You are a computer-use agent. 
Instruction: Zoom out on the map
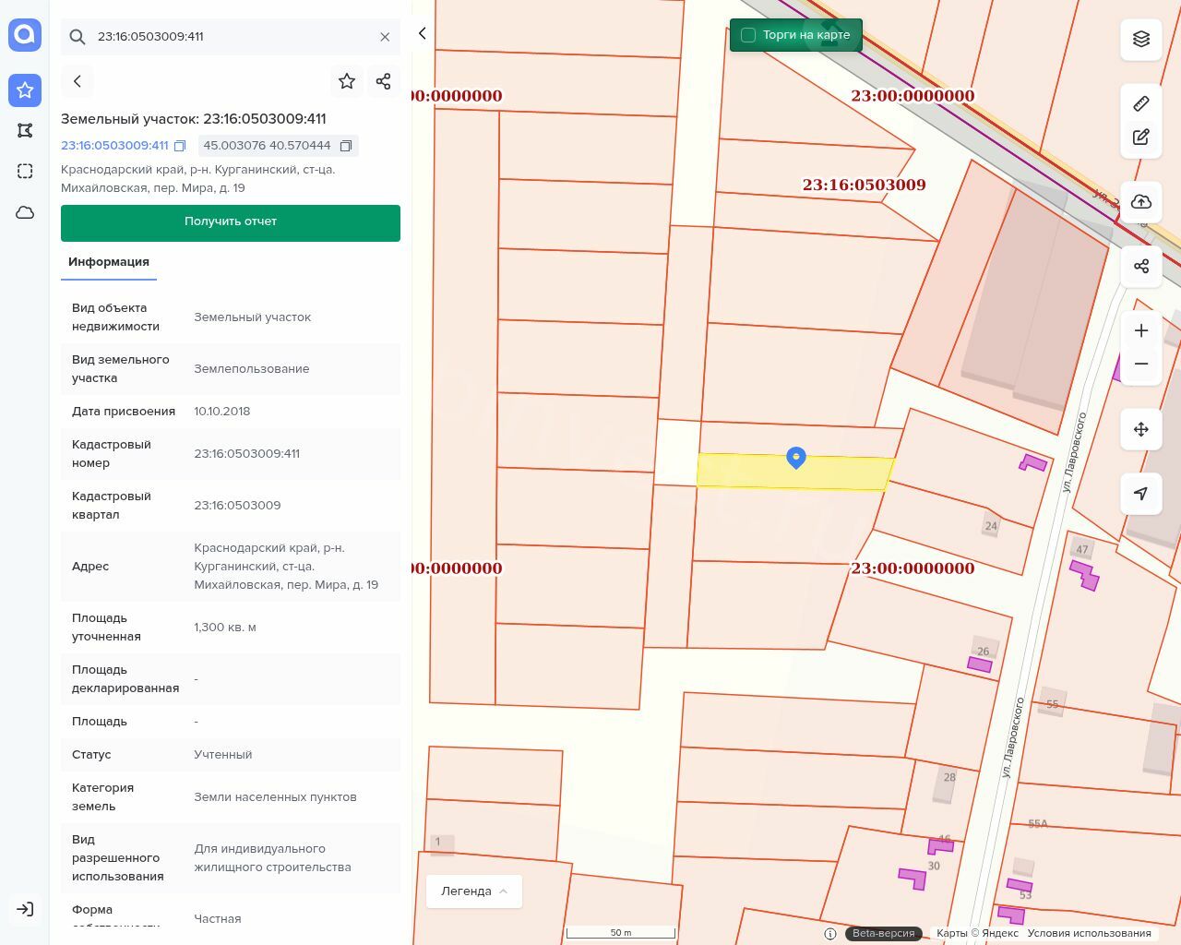point(1141,364)
